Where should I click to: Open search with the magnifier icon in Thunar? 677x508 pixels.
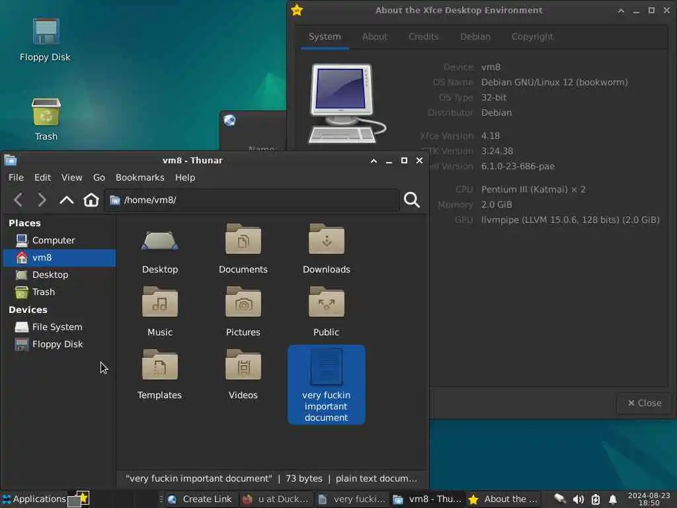(x=411, y=200)
